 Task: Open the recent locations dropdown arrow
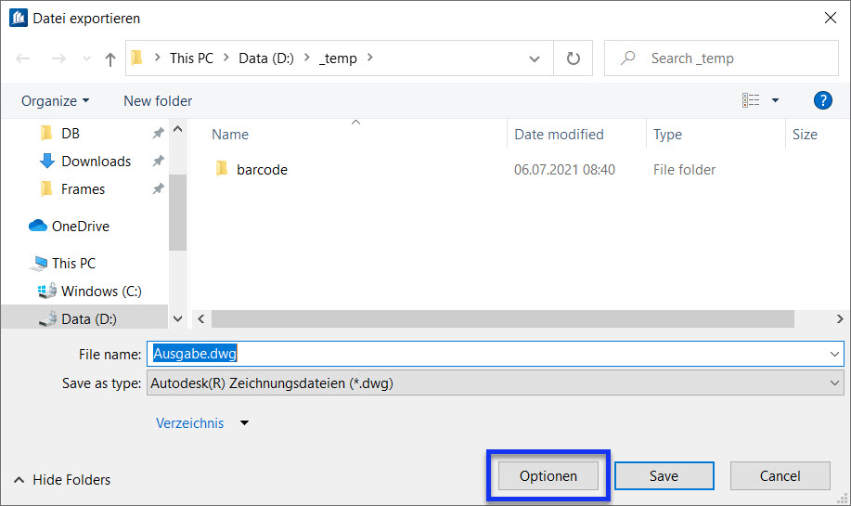[86, 58]
